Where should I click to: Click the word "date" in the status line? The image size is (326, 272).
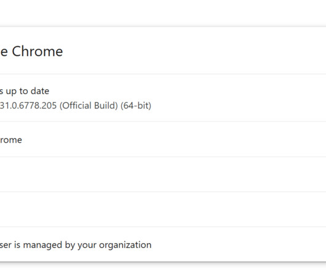tap(40, 91)
